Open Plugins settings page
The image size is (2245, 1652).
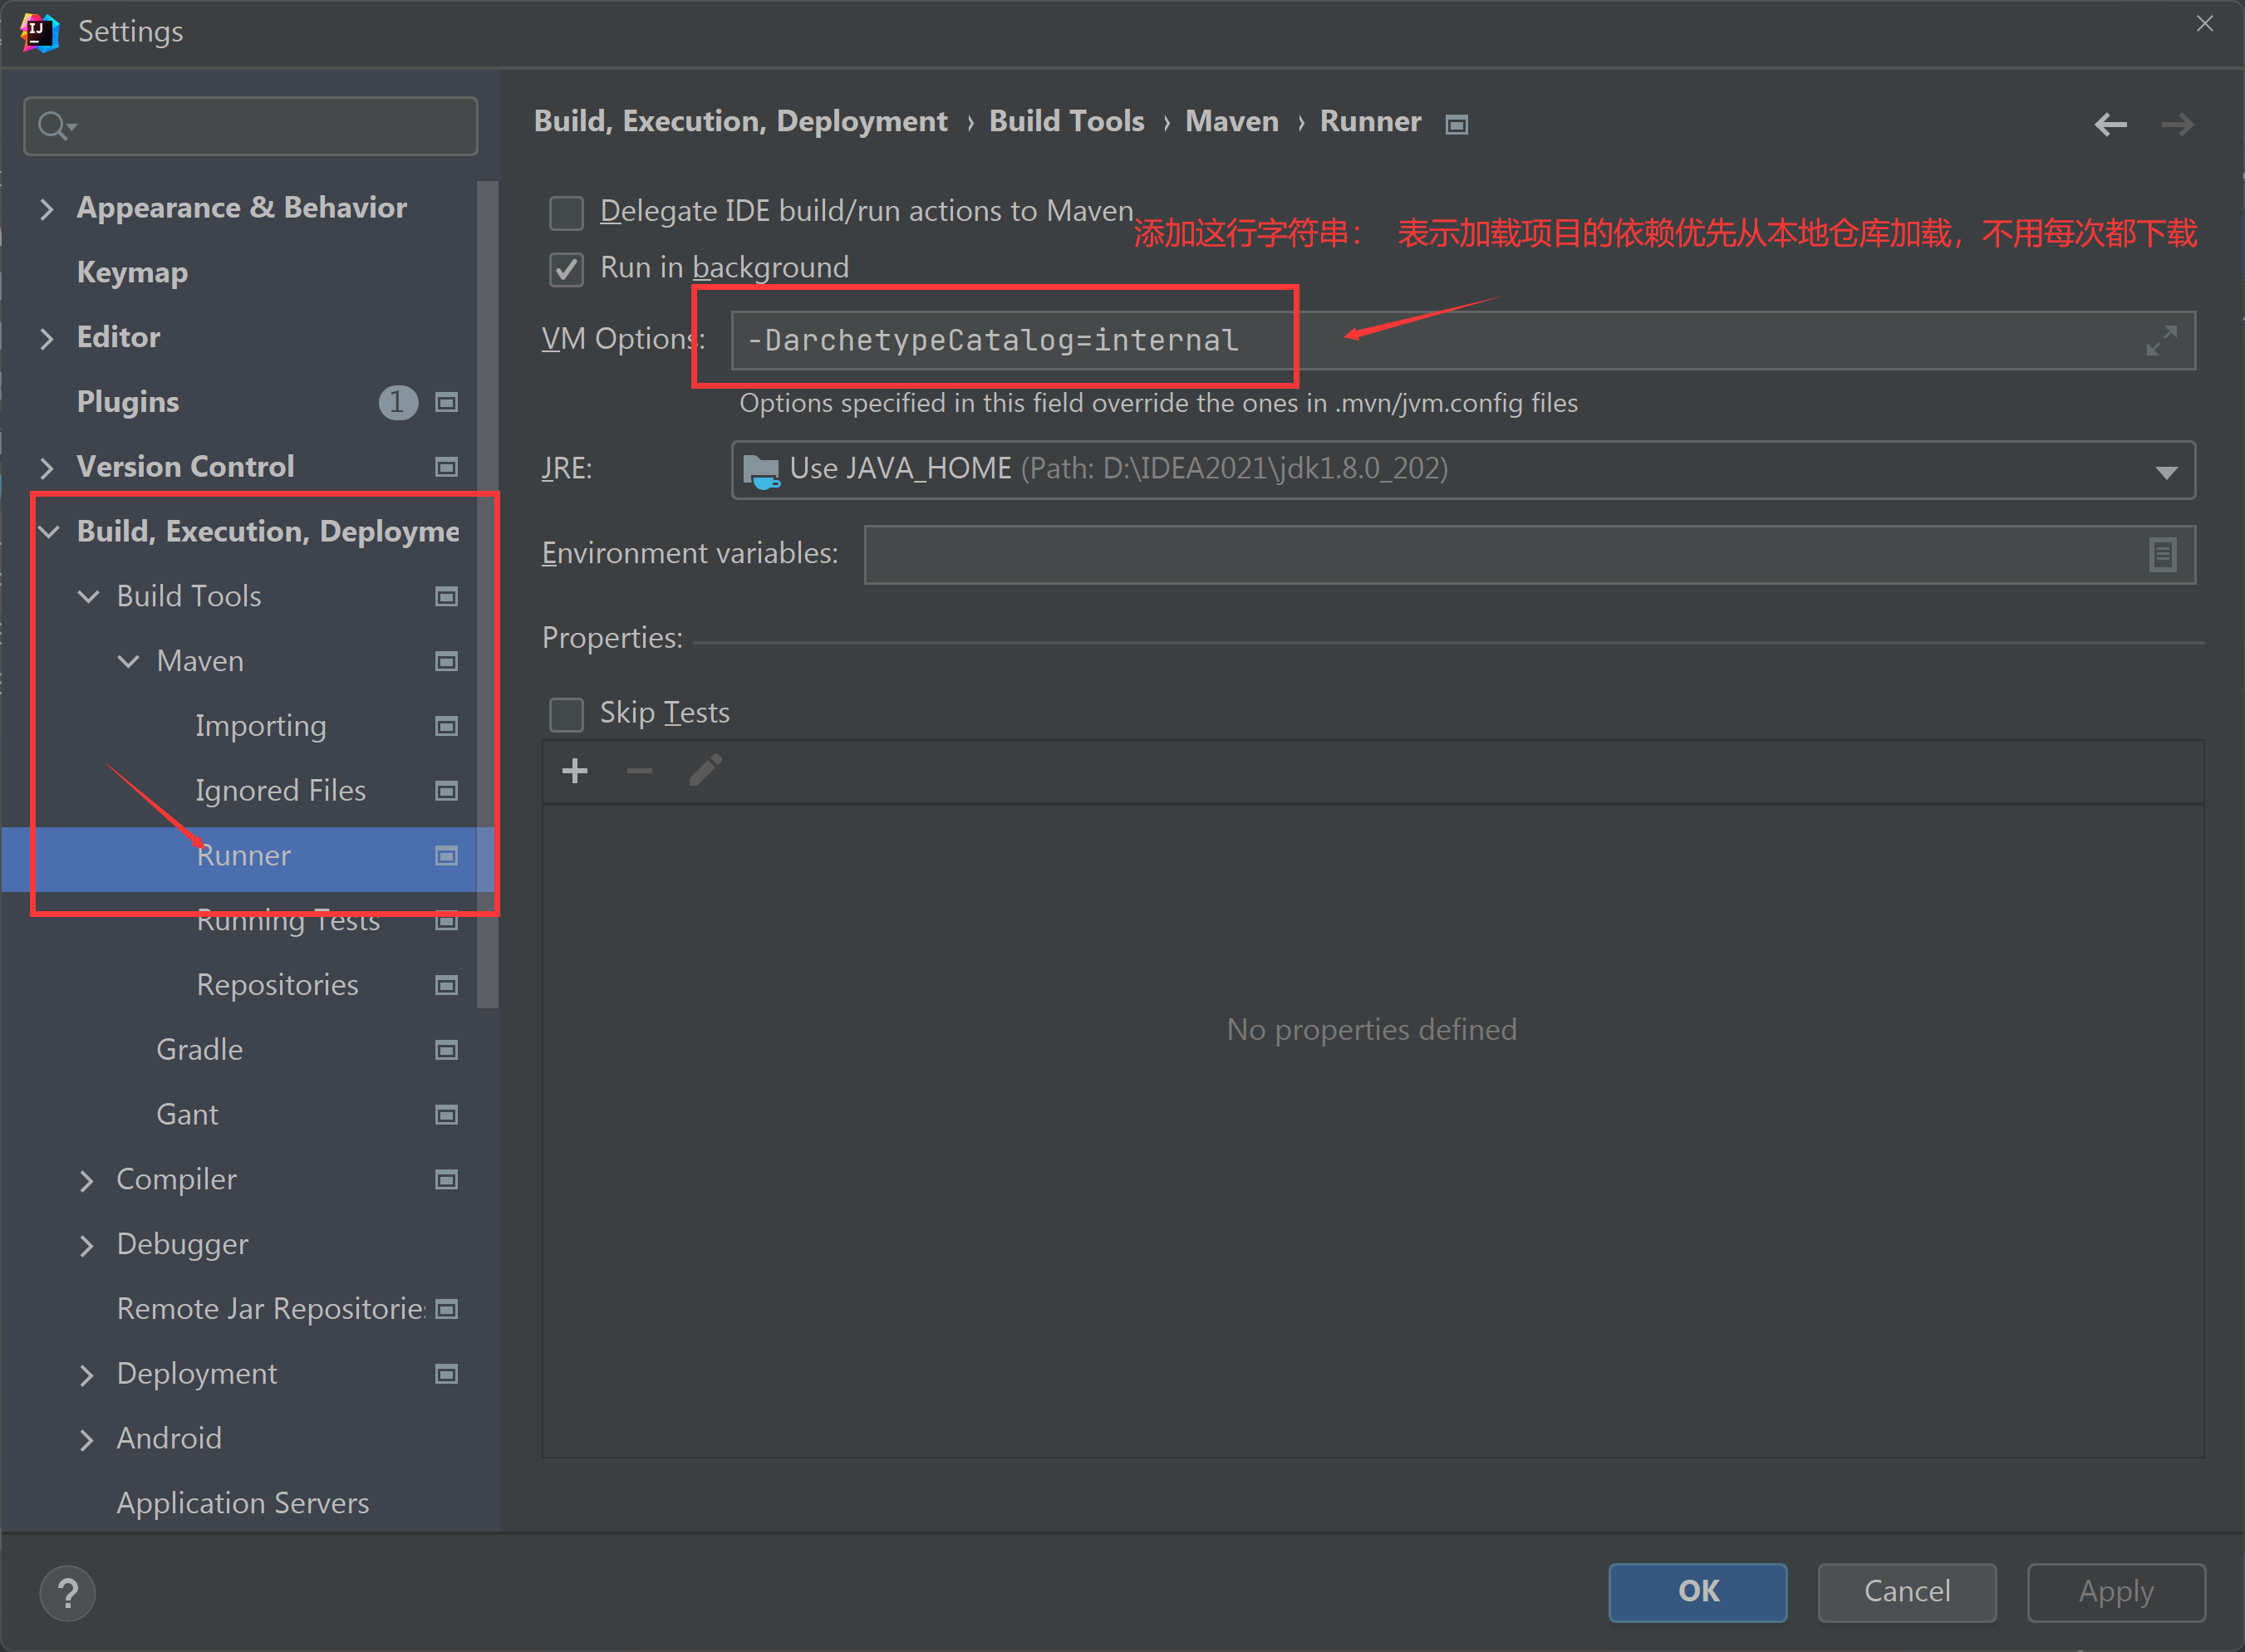(128, 402)
